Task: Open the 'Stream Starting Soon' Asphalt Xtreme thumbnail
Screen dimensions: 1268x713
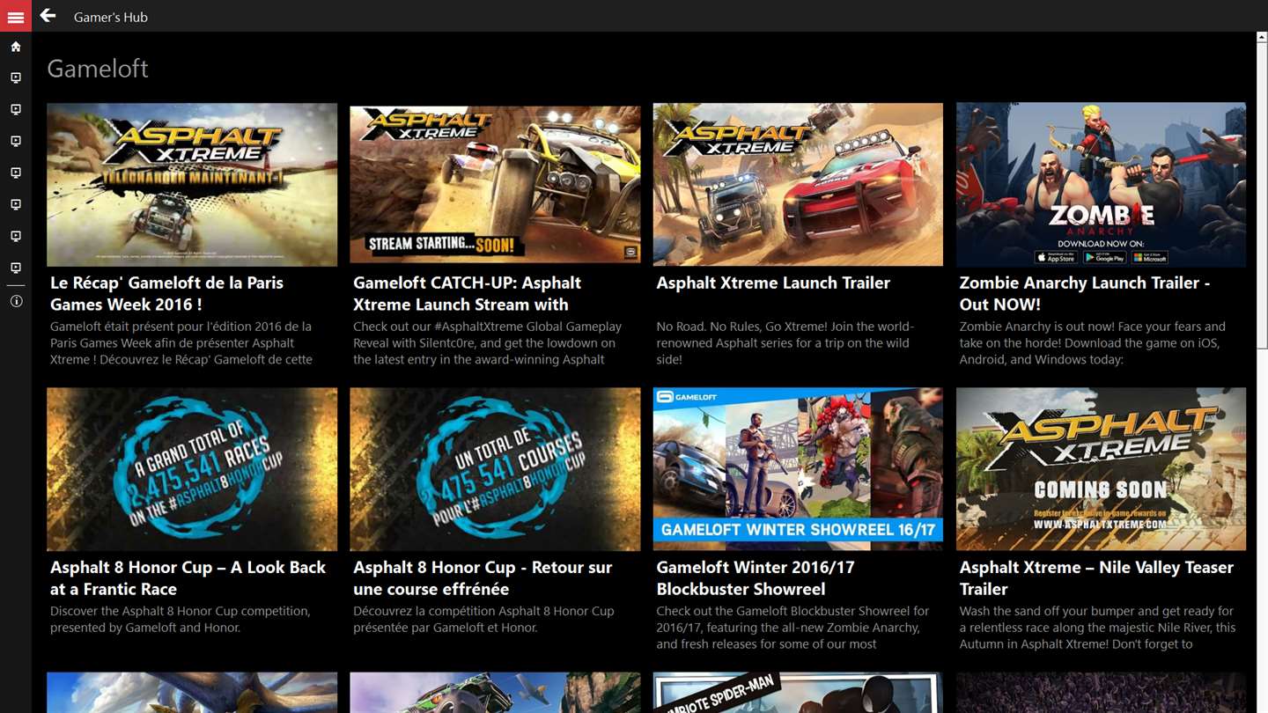Action: click(x=495, y=184)
